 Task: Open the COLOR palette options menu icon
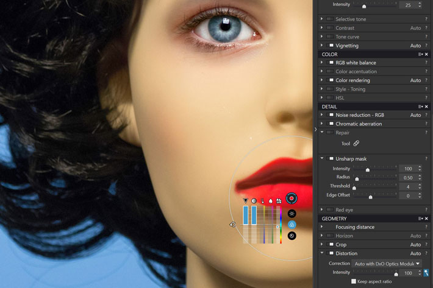tap(420, 54)
